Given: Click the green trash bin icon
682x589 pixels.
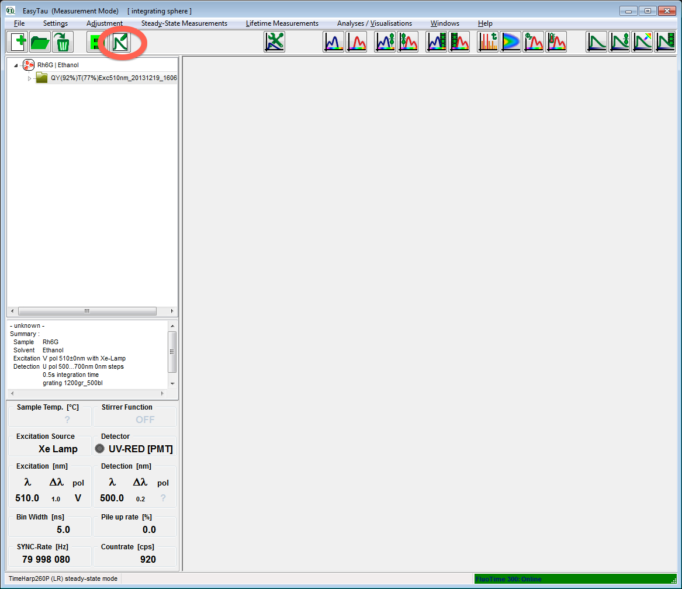Looking at the screenshot, I should pyautogui.click(x=62, y=43).
